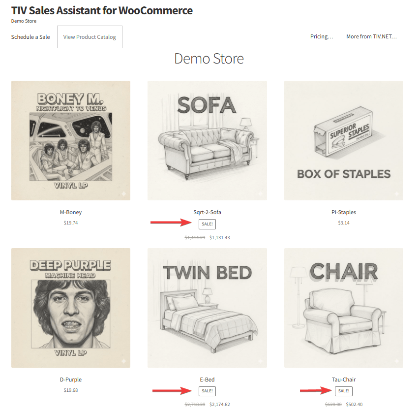Viewport: 419px width, 413px height.
Task: Open the Schedule a Sale link
Action: tap(30, 36)
